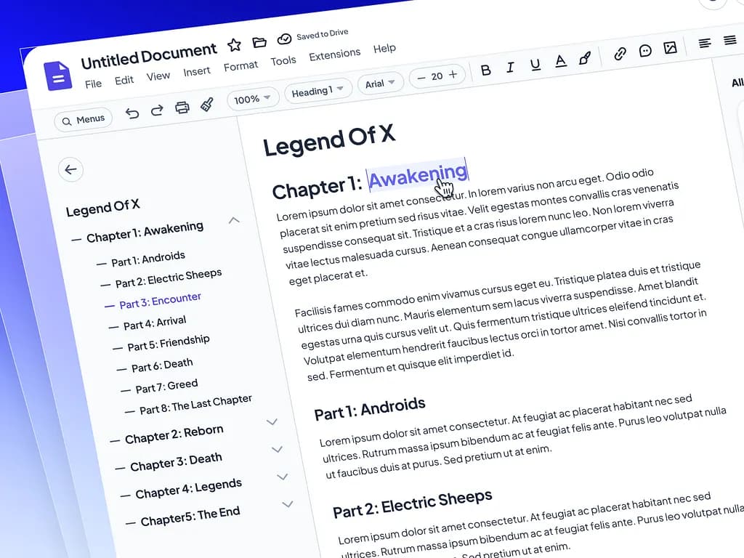This screenshot has height=558, width=744.
Task: Collapse Chapter 1: Awakening in the outline
Action: coord(234,220)
